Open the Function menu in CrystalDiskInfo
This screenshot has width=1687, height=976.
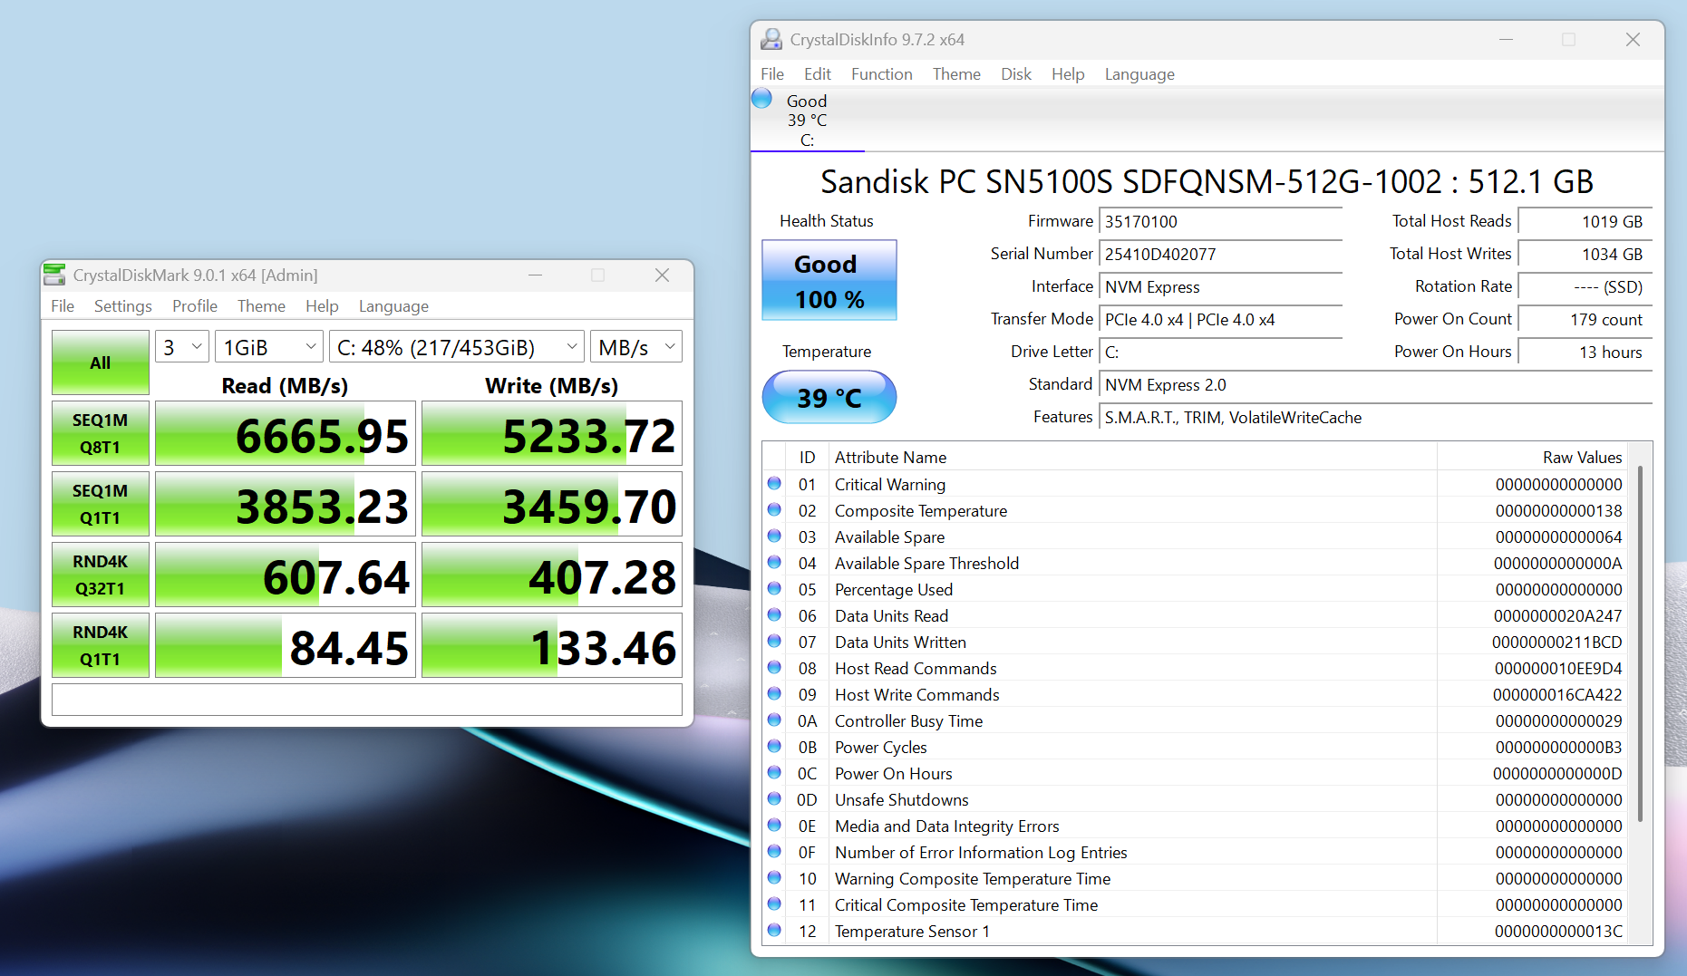(x=881, y=74)
